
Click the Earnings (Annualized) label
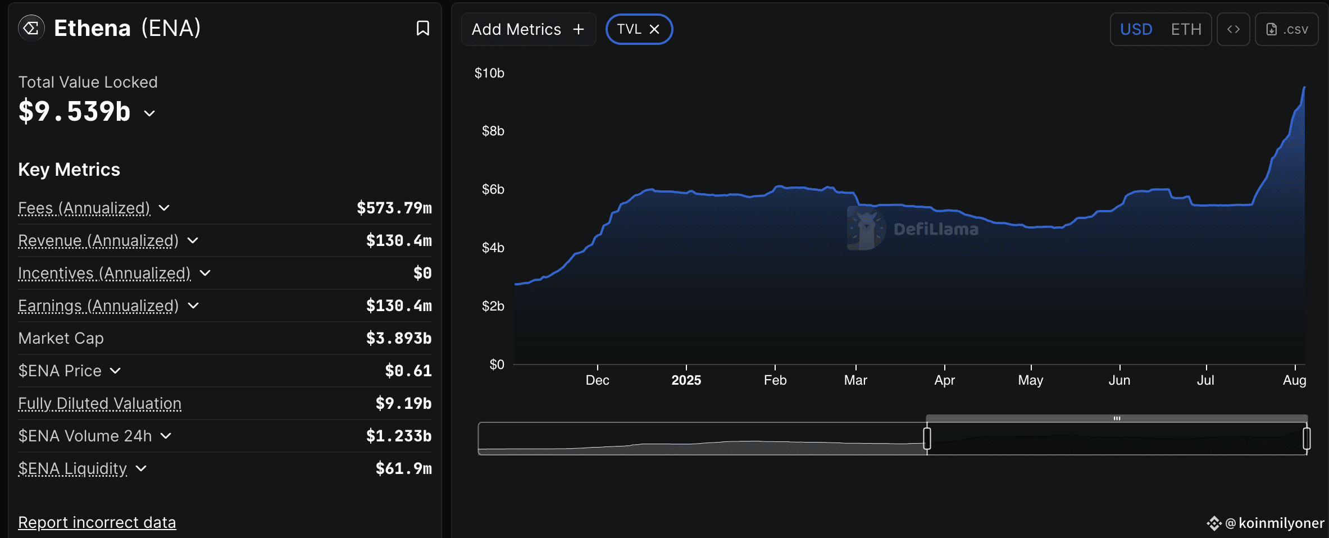(x=98, y=306)
